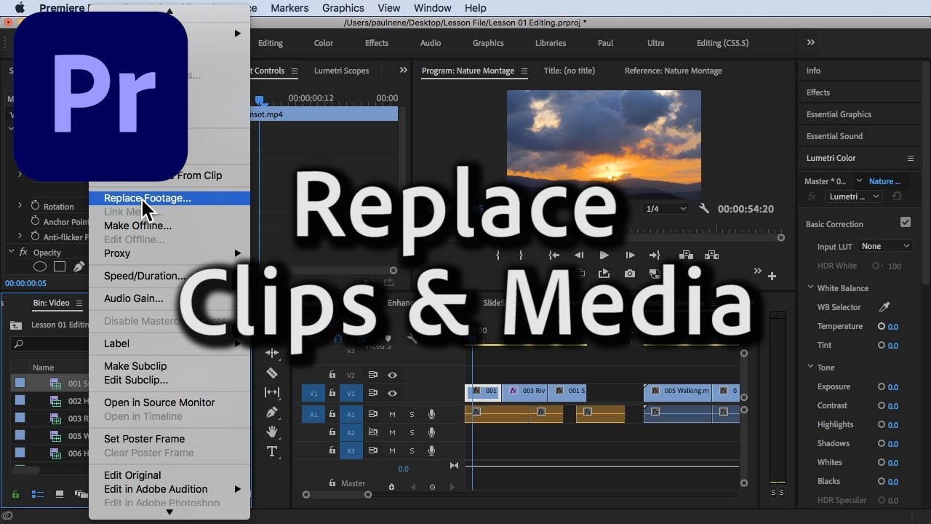Viewport: 931px width, 524px height.
Task: Mute track A1
Action: click(x=392, y=414)
